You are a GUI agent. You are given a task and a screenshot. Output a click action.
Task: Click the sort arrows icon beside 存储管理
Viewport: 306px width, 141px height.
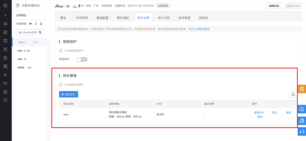36,24
